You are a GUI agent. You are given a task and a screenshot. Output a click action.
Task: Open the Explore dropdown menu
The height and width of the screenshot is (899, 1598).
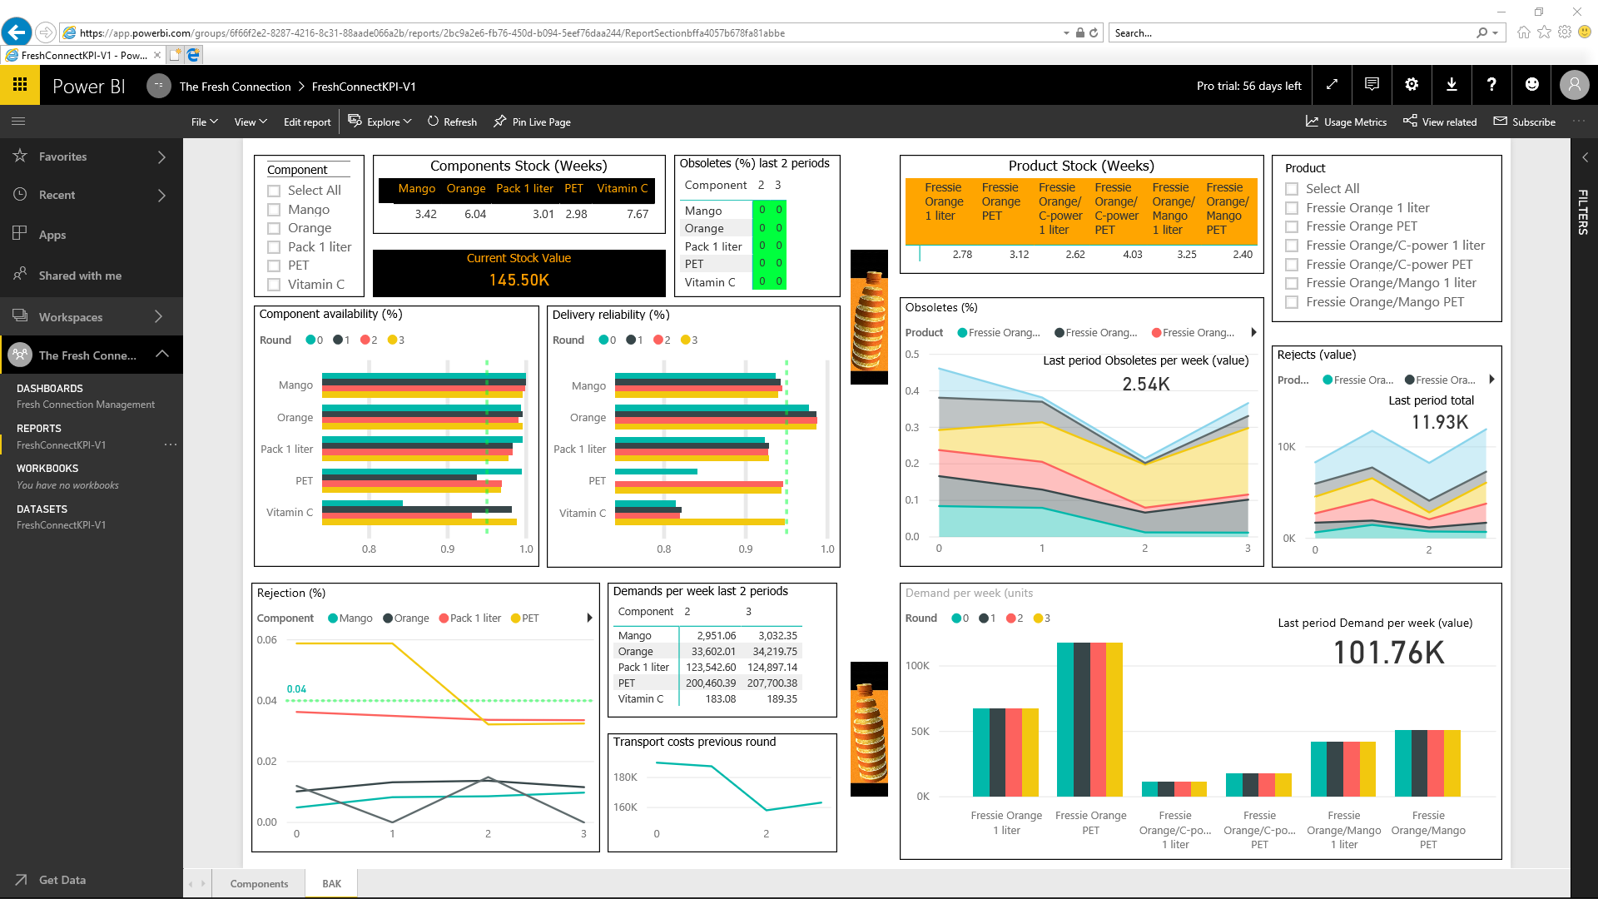tap(380, 122)
